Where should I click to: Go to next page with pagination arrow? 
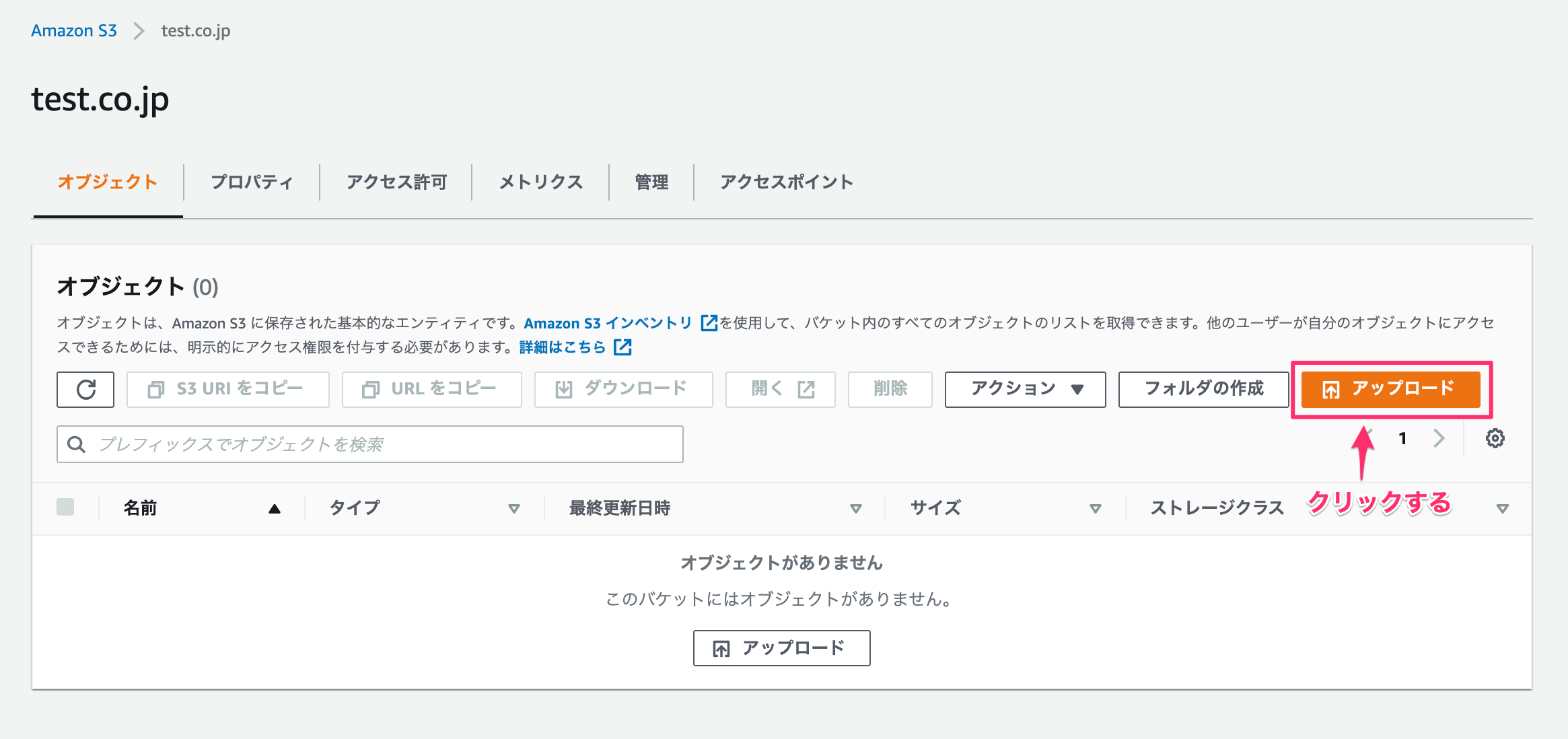coord(1439,438)
